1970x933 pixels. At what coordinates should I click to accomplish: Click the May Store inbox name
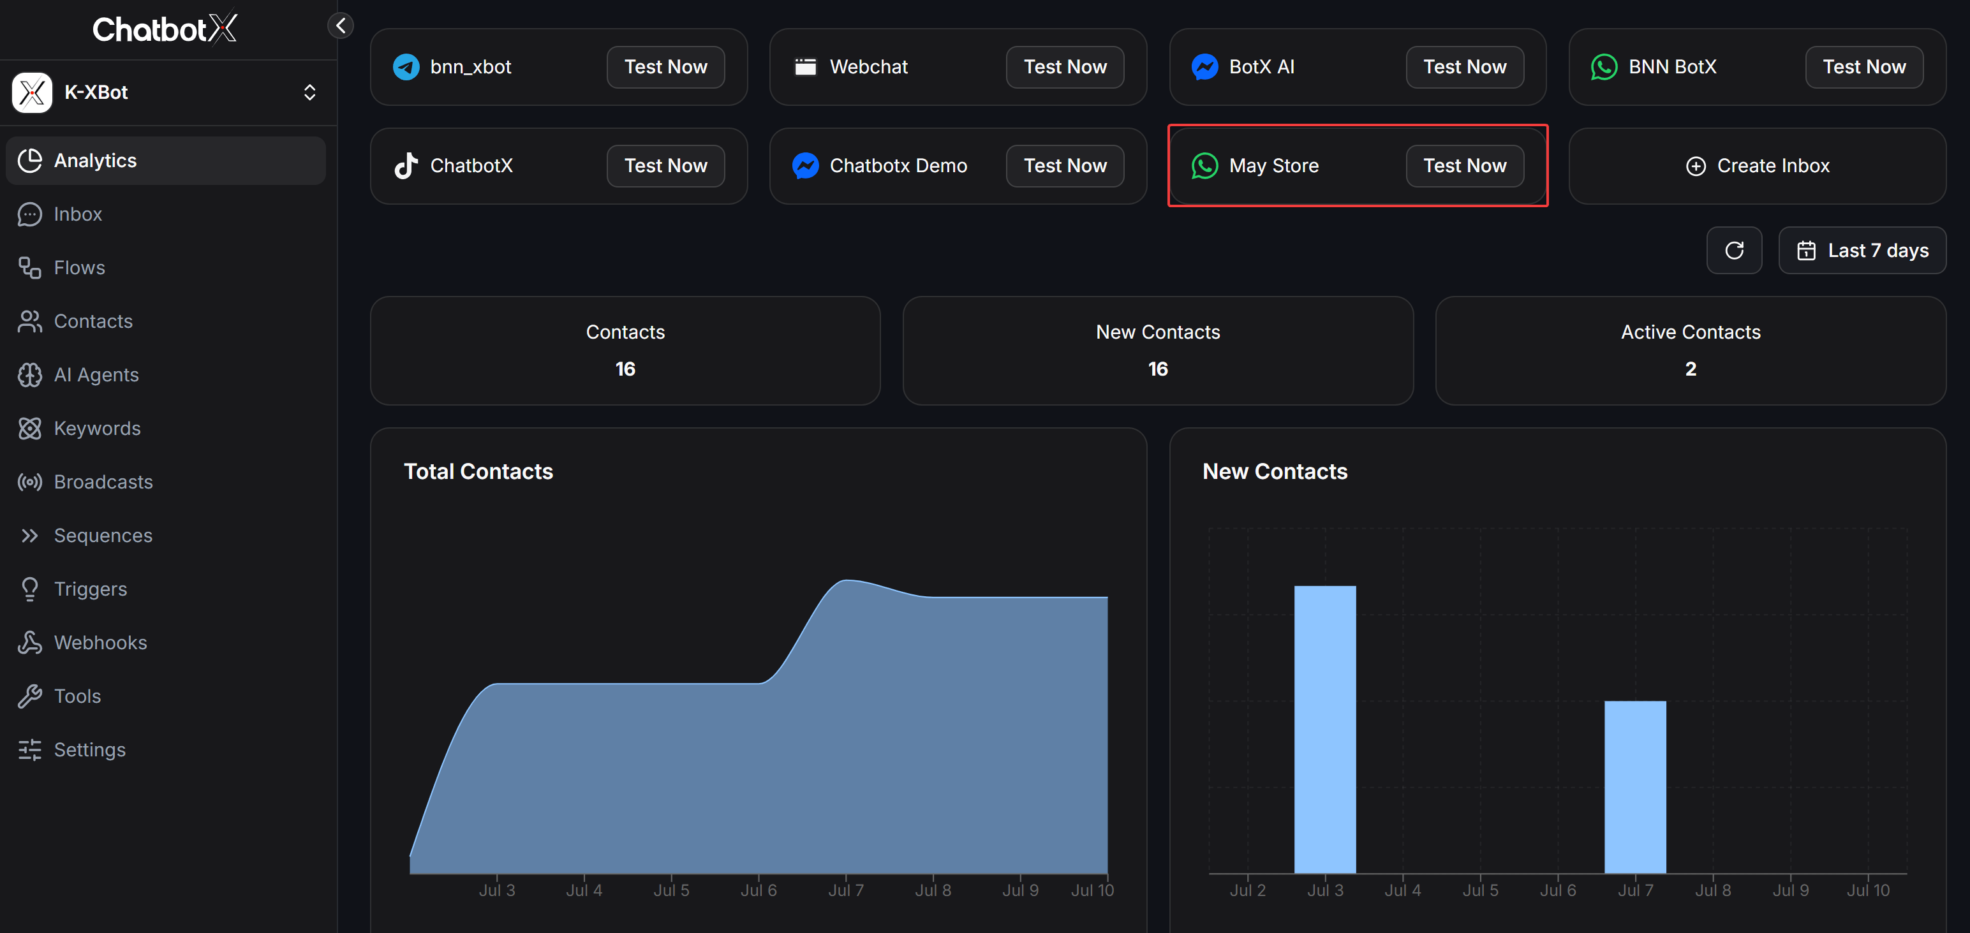1273,166
